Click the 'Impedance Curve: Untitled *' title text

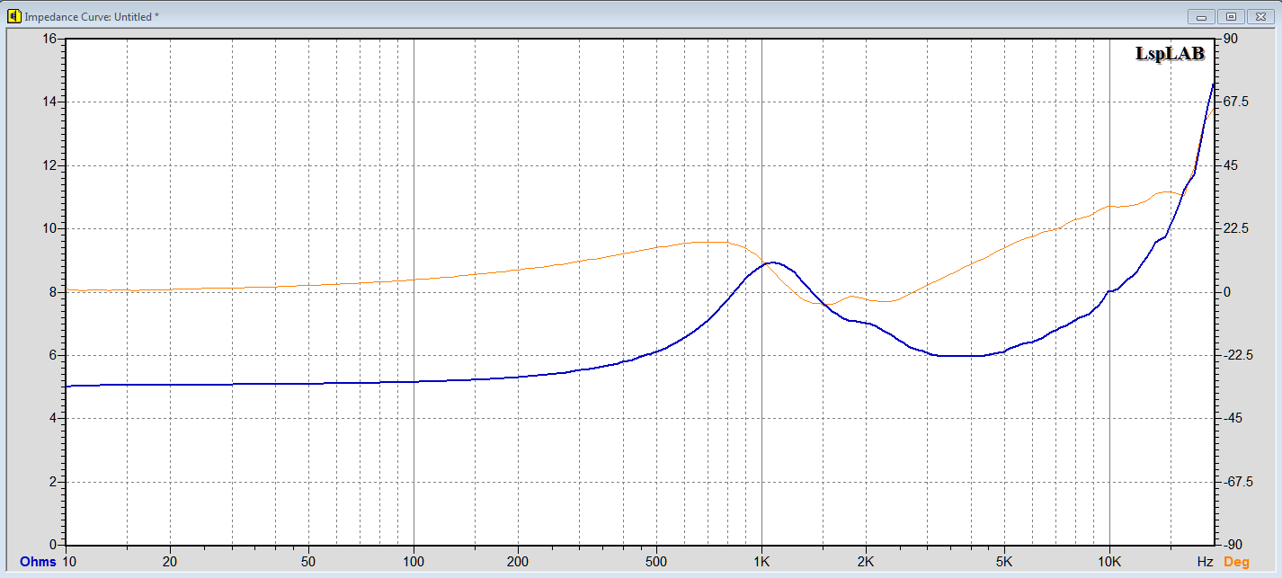click(x=91, y=17)
